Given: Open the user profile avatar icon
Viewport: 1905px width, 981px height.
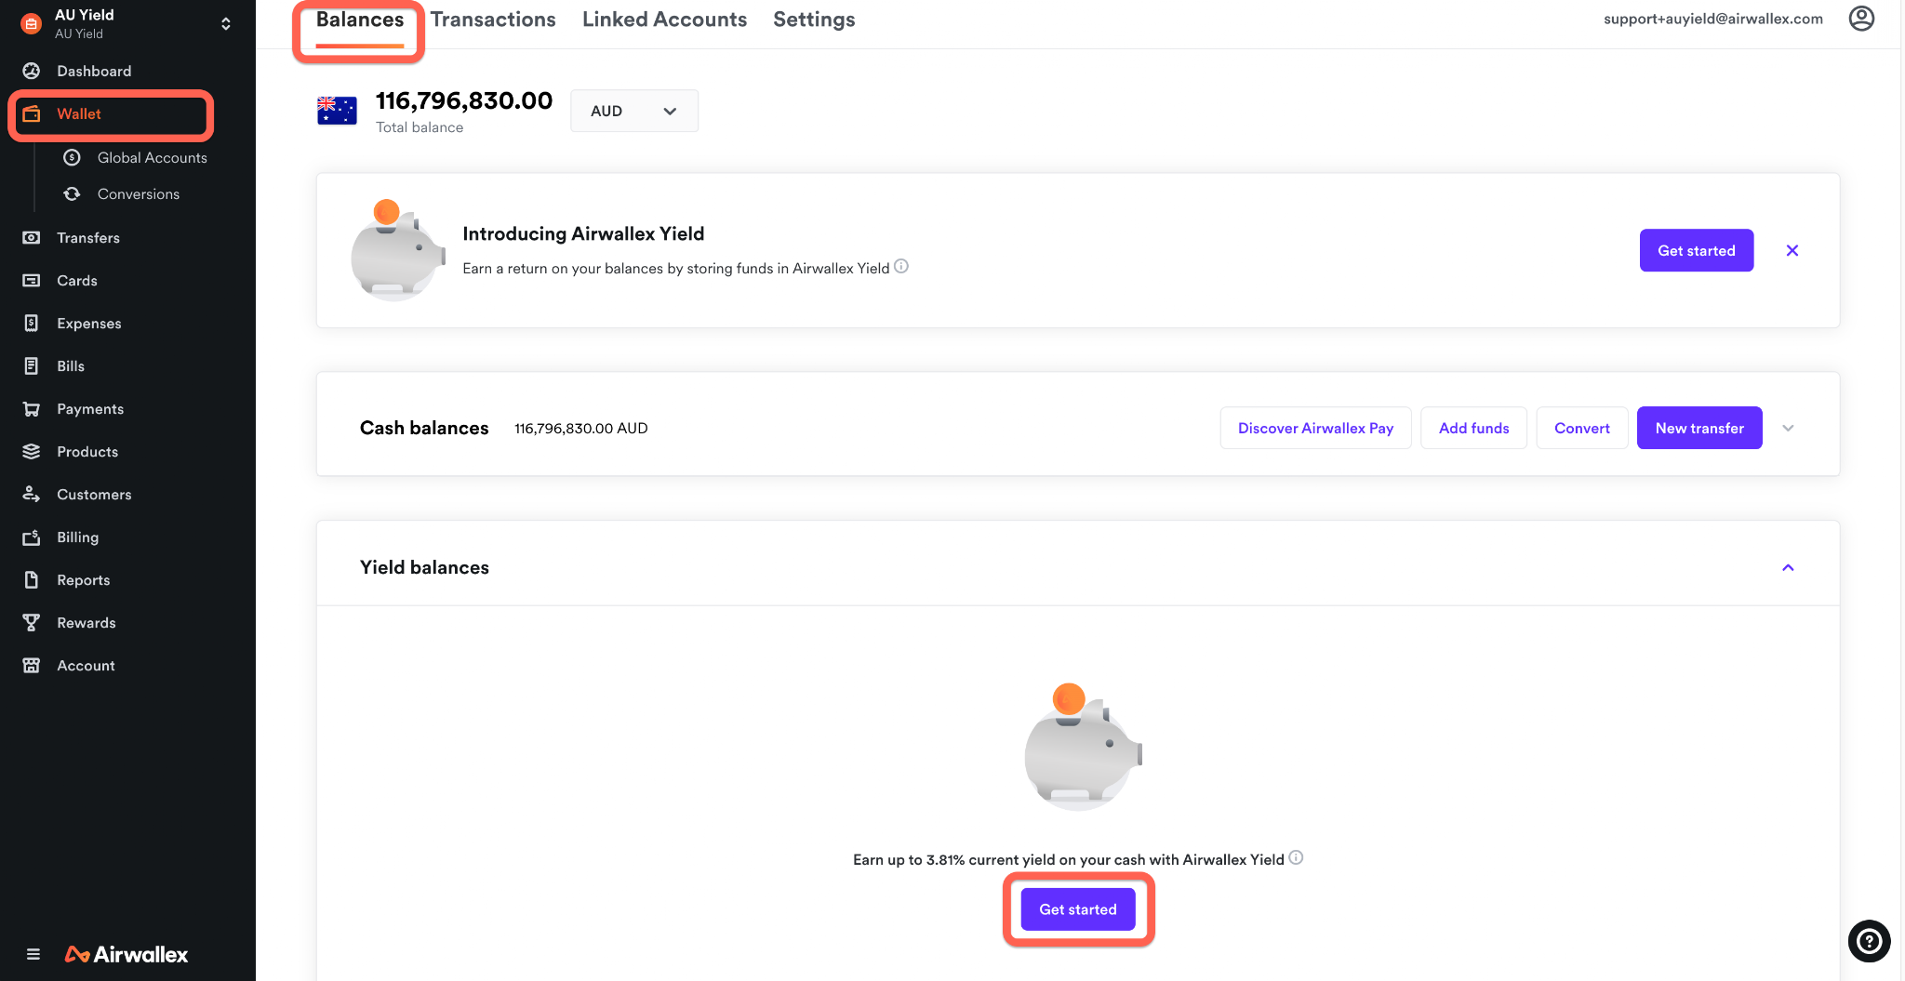Looking at the screenshot, I should pyautogui.click(x=1861, y=19).
